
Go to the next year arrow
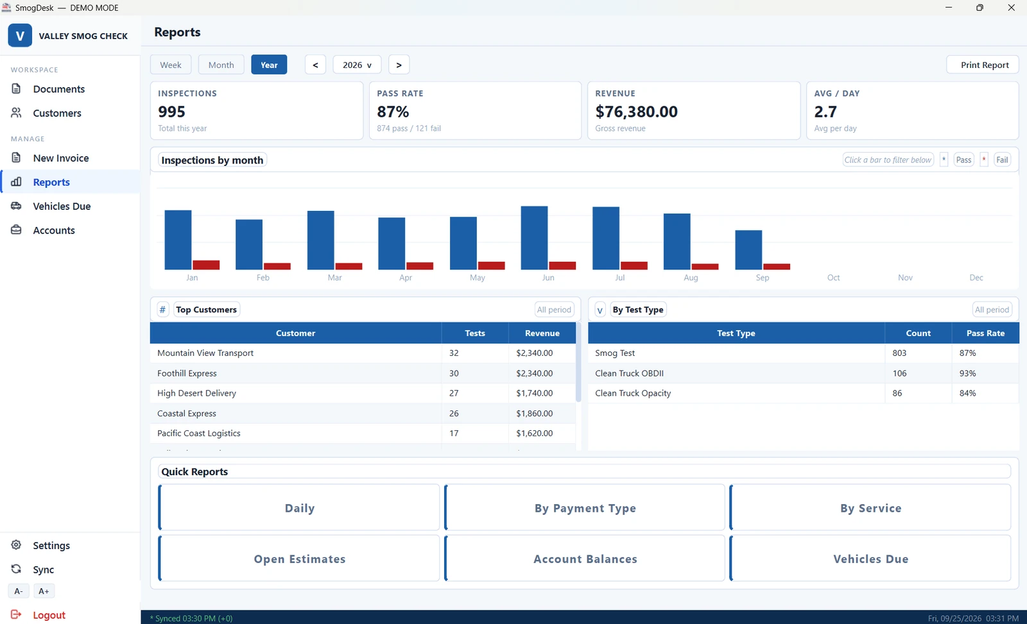pos(399,65)
